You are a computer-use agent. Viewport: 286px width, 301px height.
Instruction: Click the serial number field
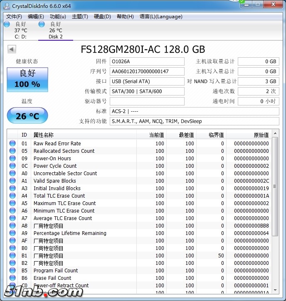pyautogui.click(x=147, y=71)
